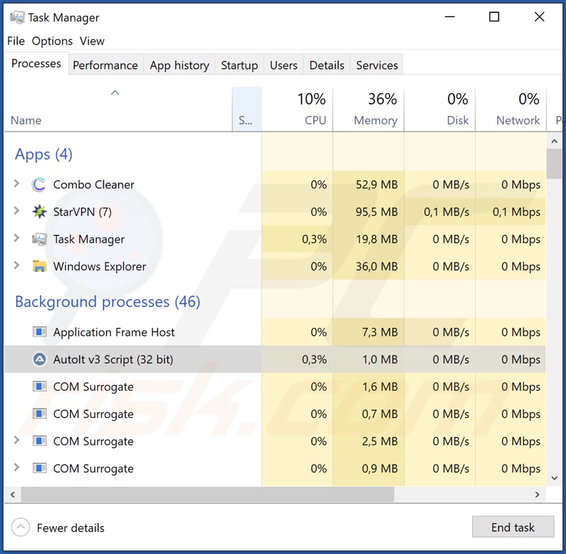Select the Application Frame Host row
566x554 pixels.
tap(275, 332)
